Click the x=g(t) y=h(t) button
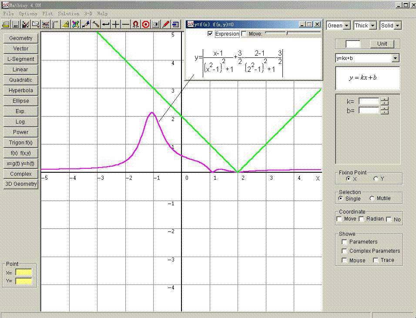The image size is (416, 318). pos(21,164)
